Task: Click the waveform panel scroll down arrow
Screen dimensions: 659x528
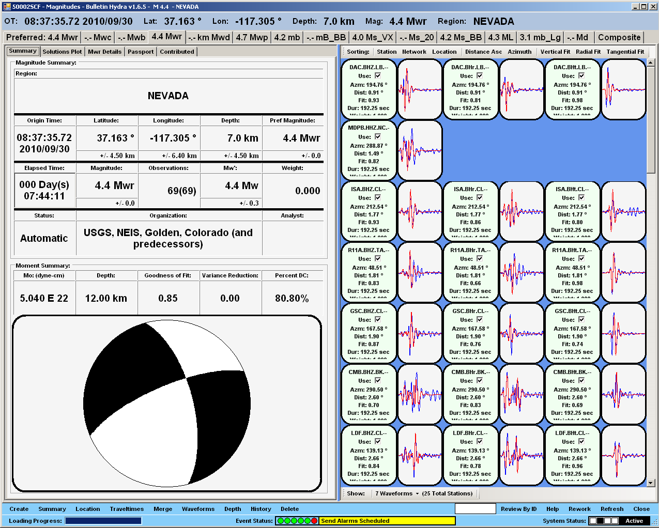Action: tap(651, 483)
